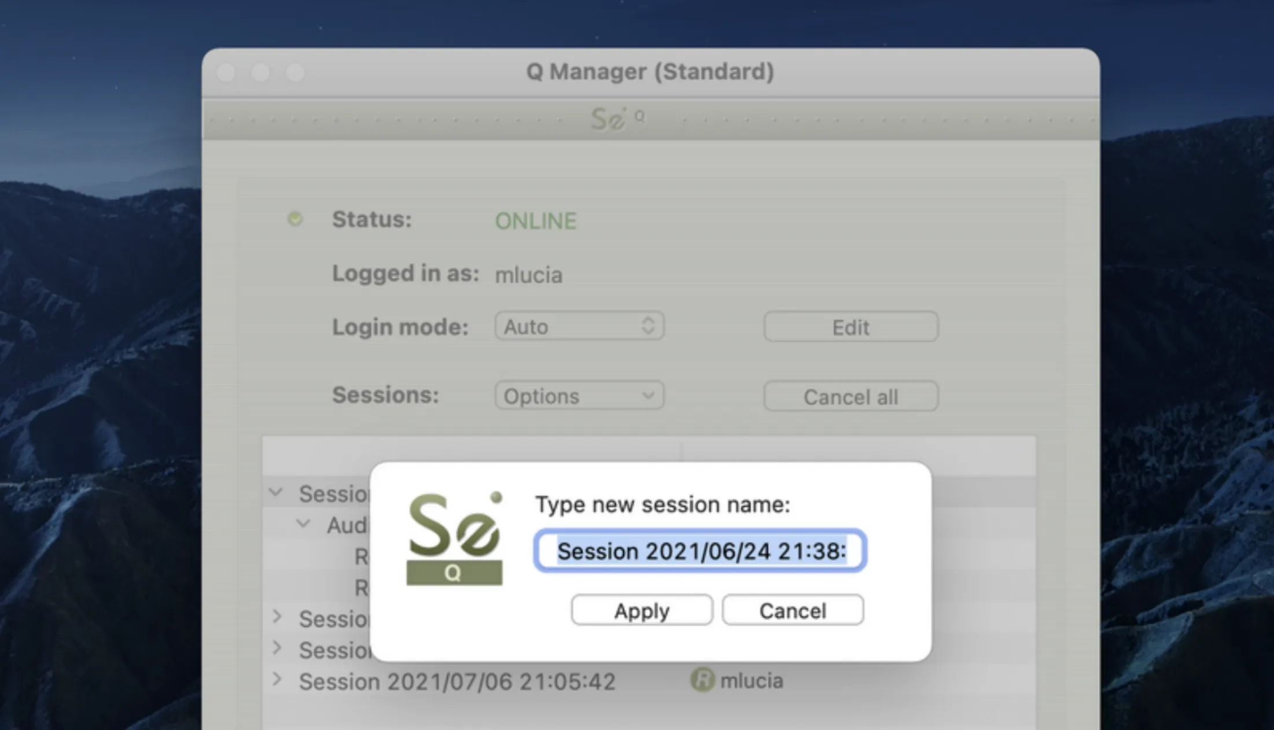The height and width of the screenshot is (730, 1274).
Task: Expand the third Session row chevron
Action: (277, 648)
